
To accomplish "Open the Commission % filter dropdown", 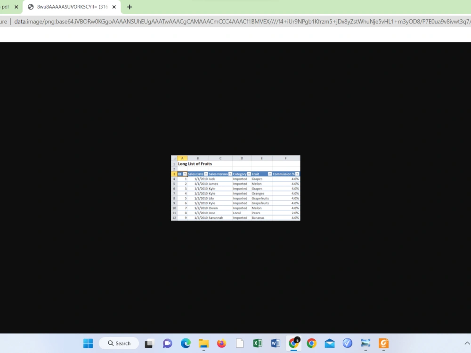I will click(x=297, y=174).
